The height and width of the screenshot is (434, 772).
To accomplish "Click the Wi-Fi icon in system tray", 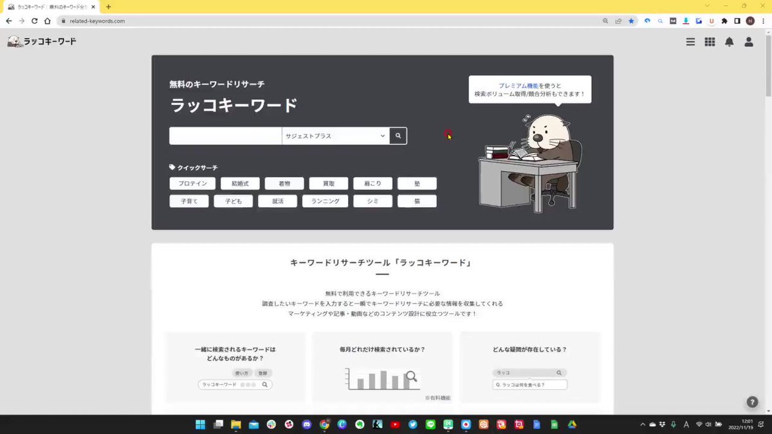I will [x=699, y=424].
